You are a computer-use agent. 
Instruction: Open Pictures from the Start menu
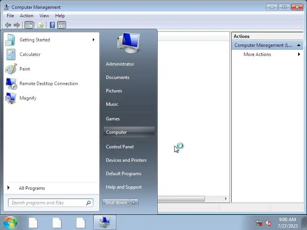pyautogui.click(x=114, y=91)
